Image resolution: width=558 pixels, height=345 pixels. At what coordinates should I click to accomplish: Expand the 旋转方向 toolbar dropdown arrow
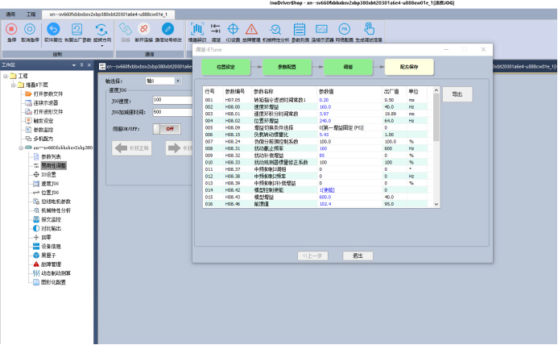click(102, 46)
